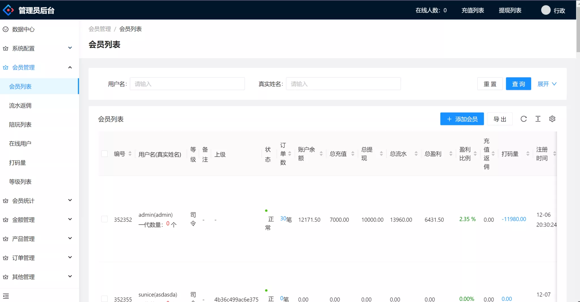Click the 查询 search button
This screenshot has width=580, height=302.
518,84
